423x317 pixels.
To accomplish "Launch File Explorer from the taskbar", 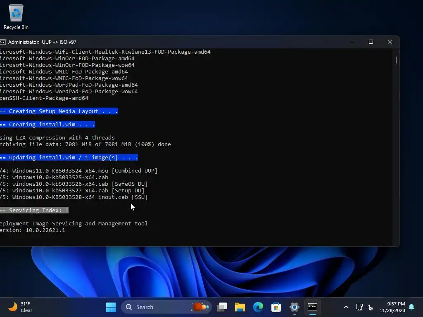I will point(240,307).
